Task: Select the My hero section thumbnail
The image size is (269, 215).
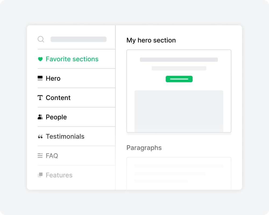Action: click(179, 91)
